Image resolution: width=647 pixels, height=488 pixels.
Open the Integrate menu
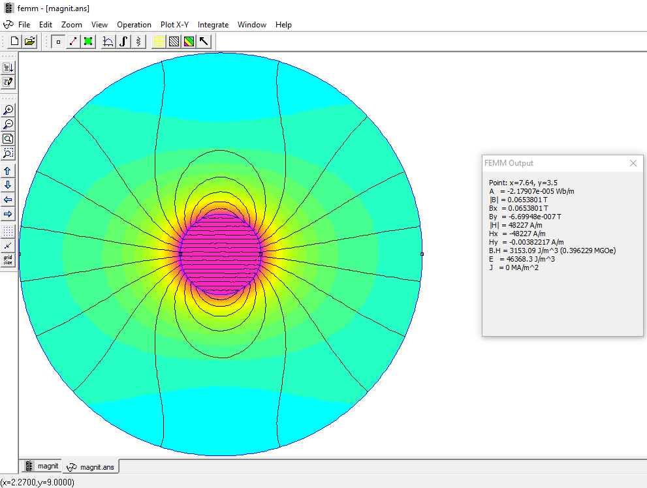(213, 25)
